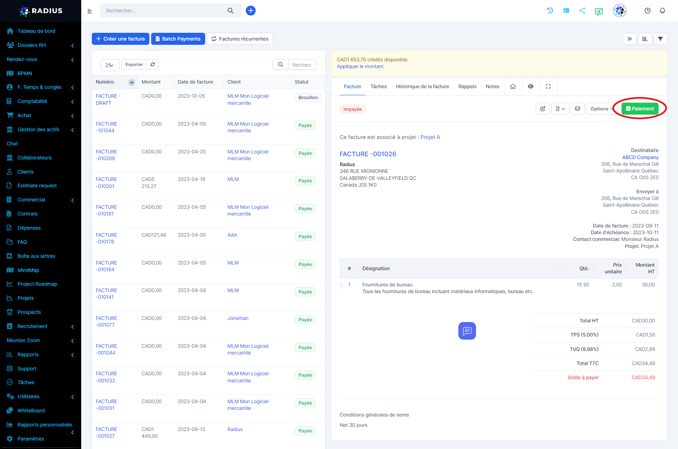Open invoice FACTURE -010201
Image resolution: width=678 pixels, height=449 pixels.
(106, 183)
